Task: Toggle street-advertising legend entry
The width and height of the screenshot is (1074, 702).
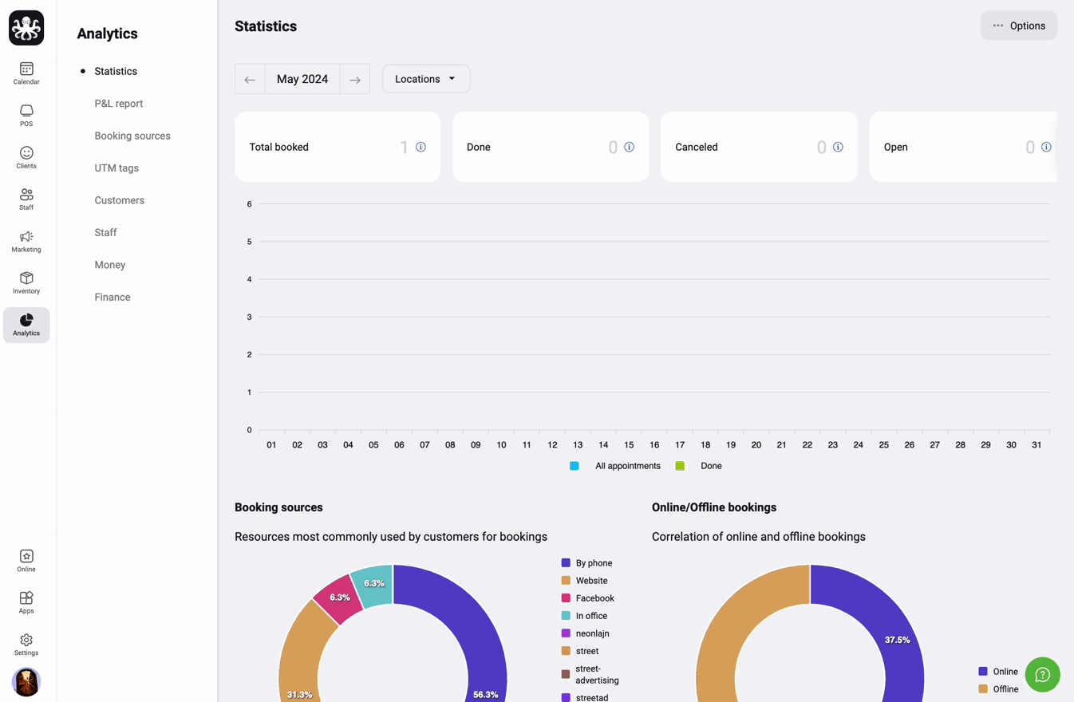Action: pos(590,675)
